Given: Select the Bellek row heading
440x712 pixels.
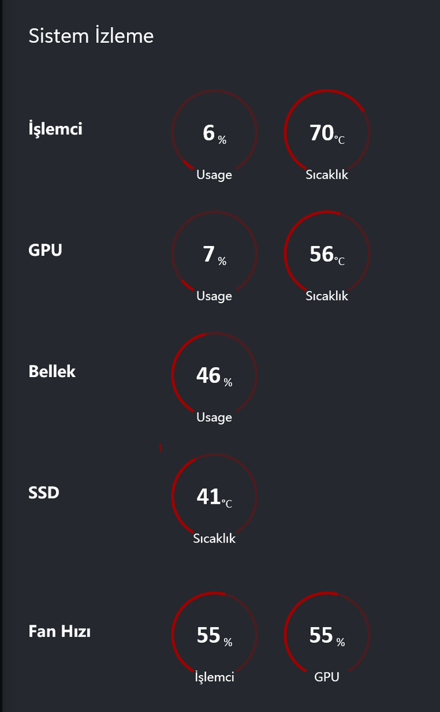Looking at the screenshot, I should coord(52,372).
